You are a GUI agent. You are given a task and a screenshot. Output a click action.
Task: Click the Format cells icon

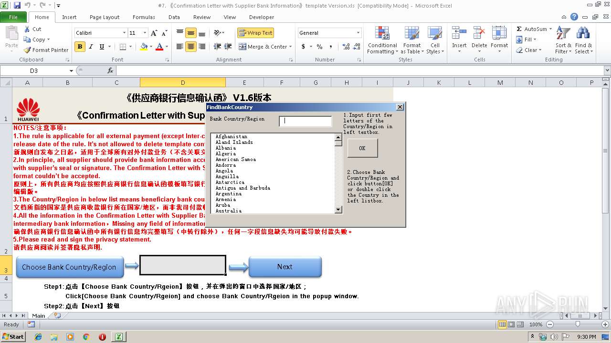coord(499,33)
